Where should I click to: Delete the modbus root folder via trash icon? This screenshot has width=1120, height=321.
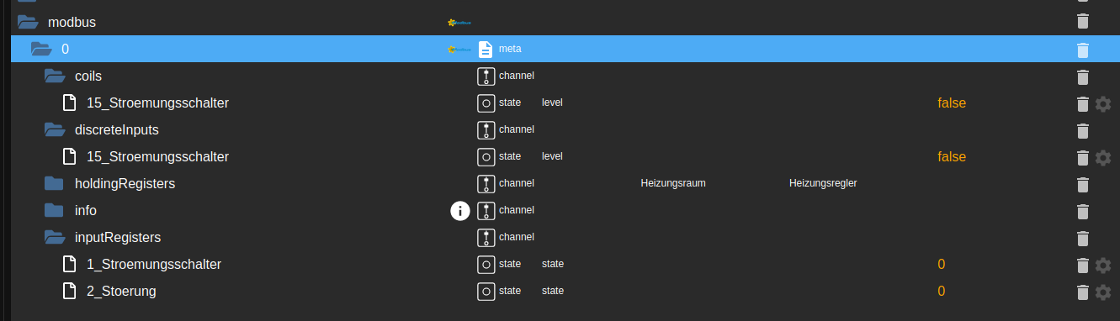(x=1083, y=22)
